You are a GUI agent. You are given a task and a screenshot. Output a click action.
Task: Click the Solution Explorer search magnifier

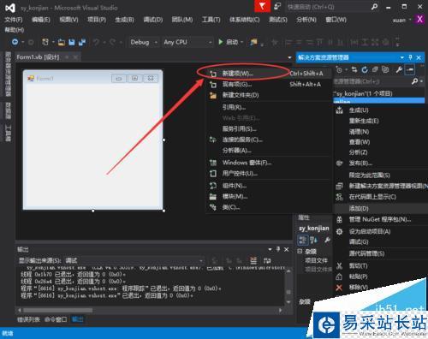point(414,81)
